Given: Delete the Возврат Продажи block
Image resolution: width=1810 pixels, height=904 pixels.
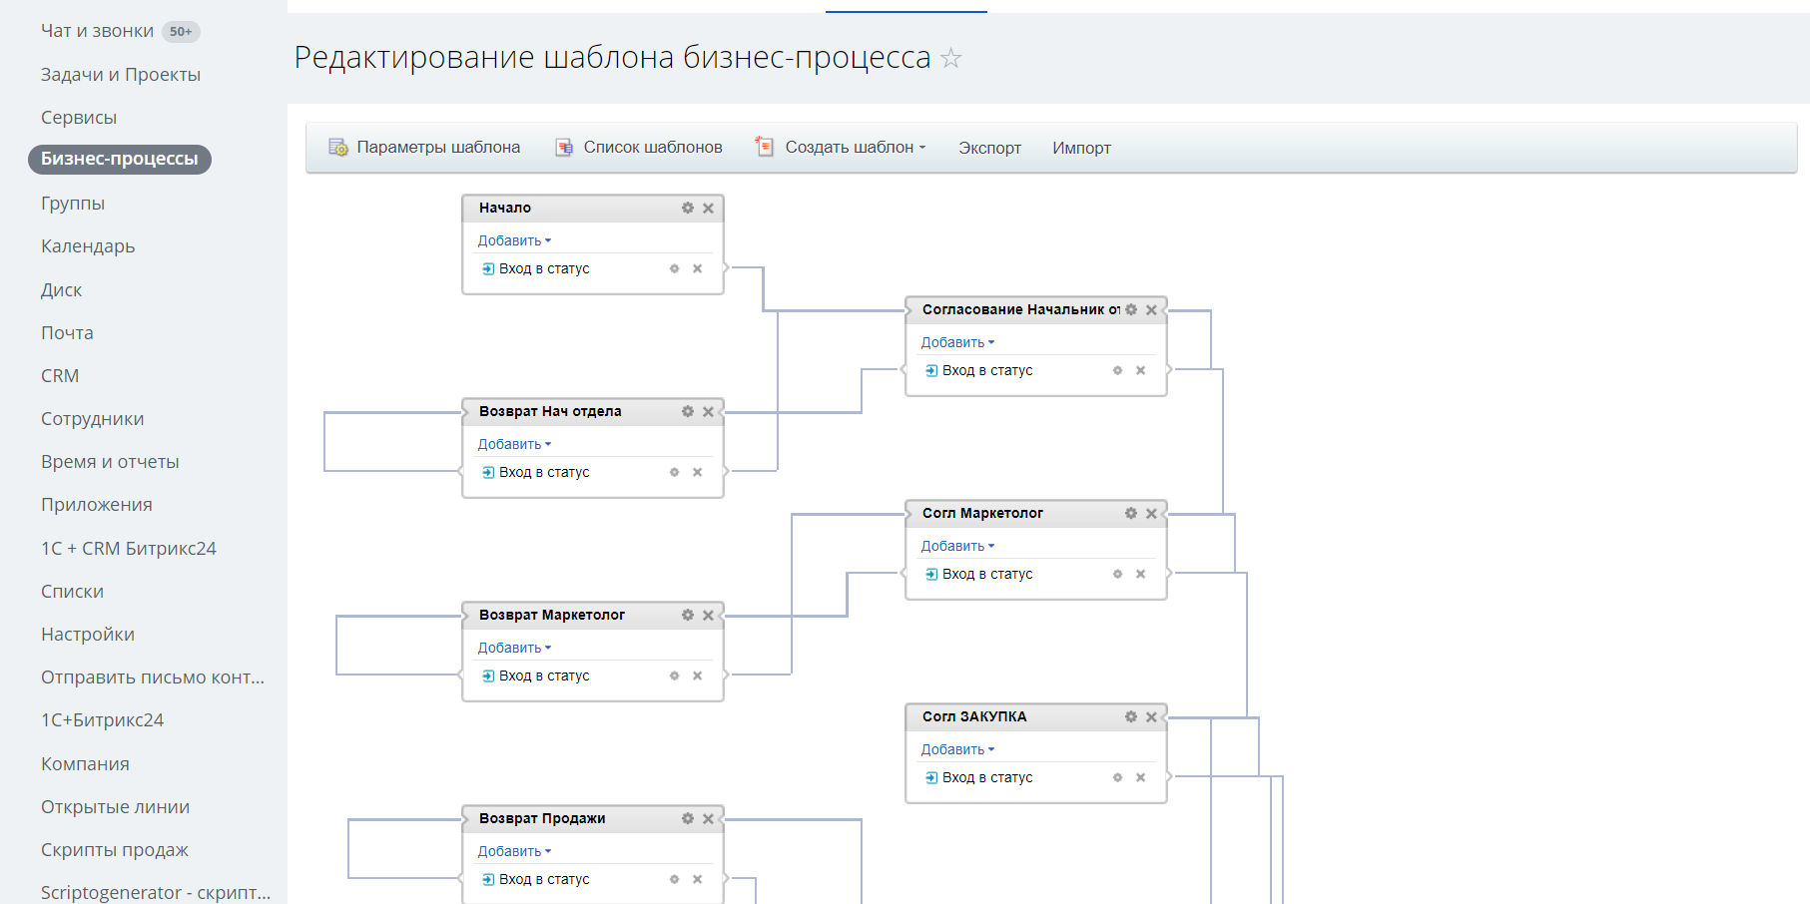Looking at the screenshot, I should [708, 818].
